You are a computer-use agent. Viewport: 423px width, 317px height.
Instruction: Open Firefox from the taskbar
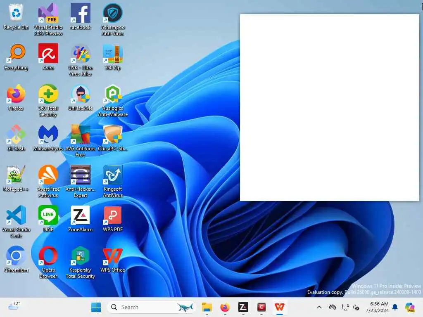pos(225,307)
